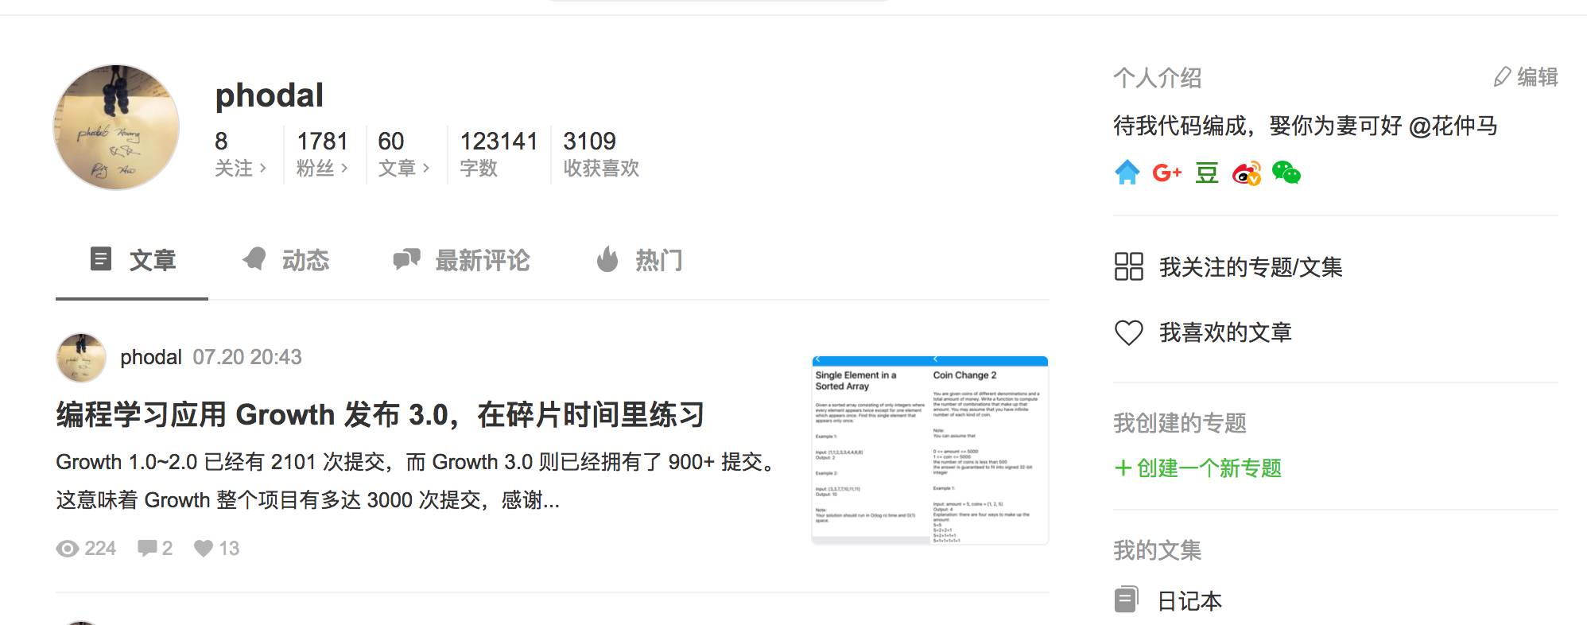Viewport: 1587px width, 625px height.
Task: Click the grid icon for followed collections
Action: [1129, 267]
